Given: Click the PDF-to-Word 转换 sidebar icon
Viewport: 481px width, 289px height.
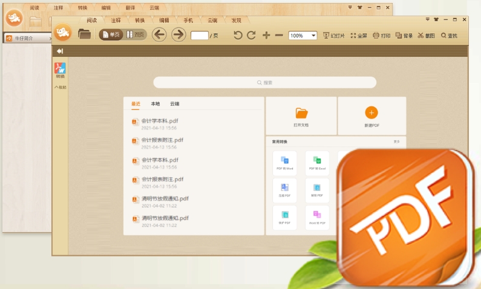Looking at the screenshot, I should click(x=60, y=70).
